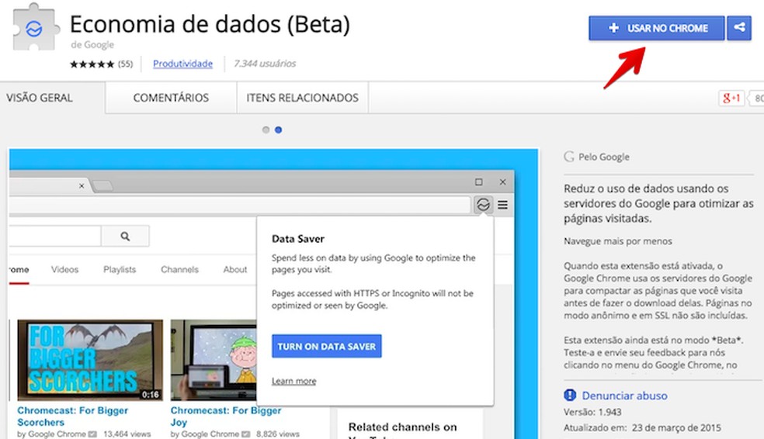Click the Playlists tab in screenshot

[x=120, y=270]
